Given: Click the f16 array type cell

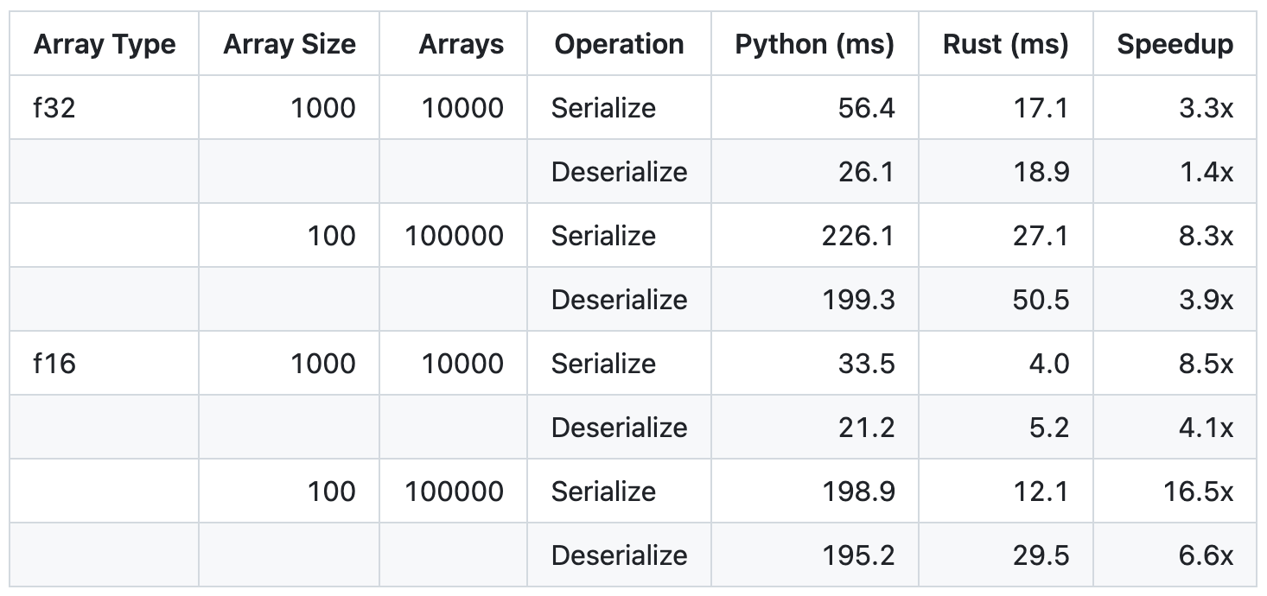Looking at the screenshot, I should pyautogui.click(x=54, y=364).
